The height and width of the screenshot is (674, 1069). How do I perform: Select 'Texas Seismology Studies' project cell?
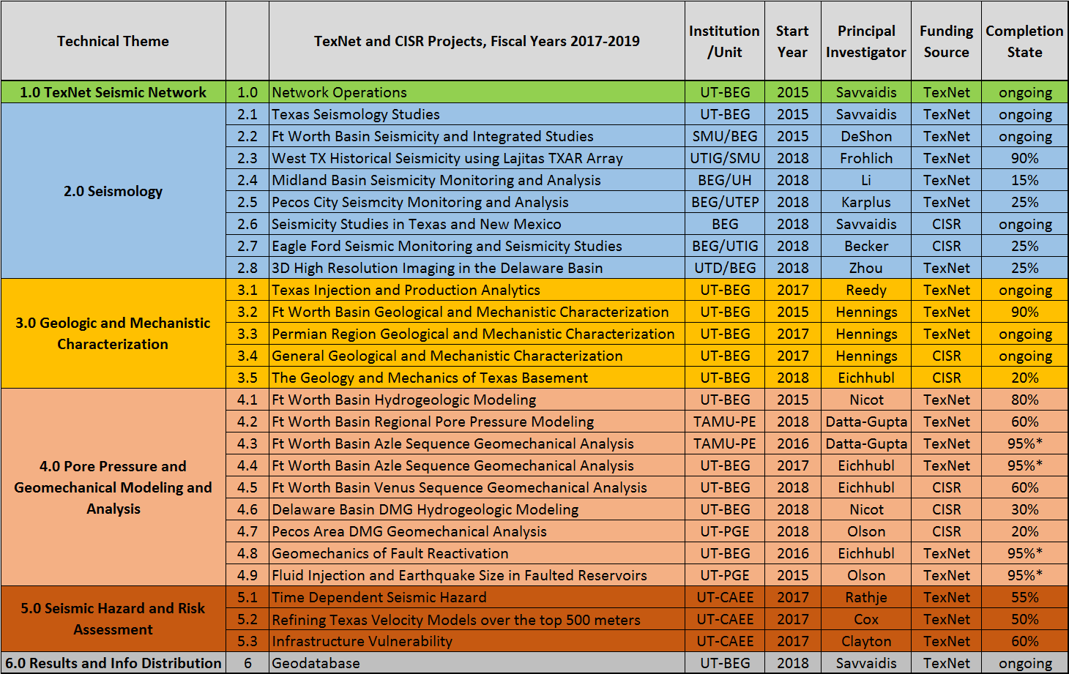(477, 114)
